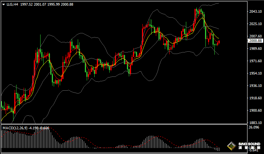Click the 1918.60 price axis label
Image resolution: width=264 pixels, height=154 pixels.
[x=255, y=98]
